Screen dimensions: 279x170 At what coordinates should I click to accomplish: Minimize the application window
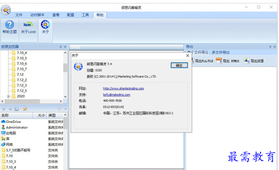click(x=247, y=7)
